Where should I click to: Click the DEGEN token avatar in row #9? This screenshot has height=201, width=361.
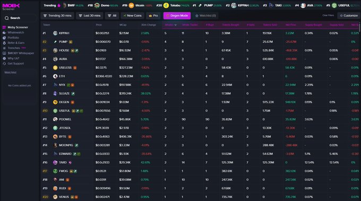point(55,102)
